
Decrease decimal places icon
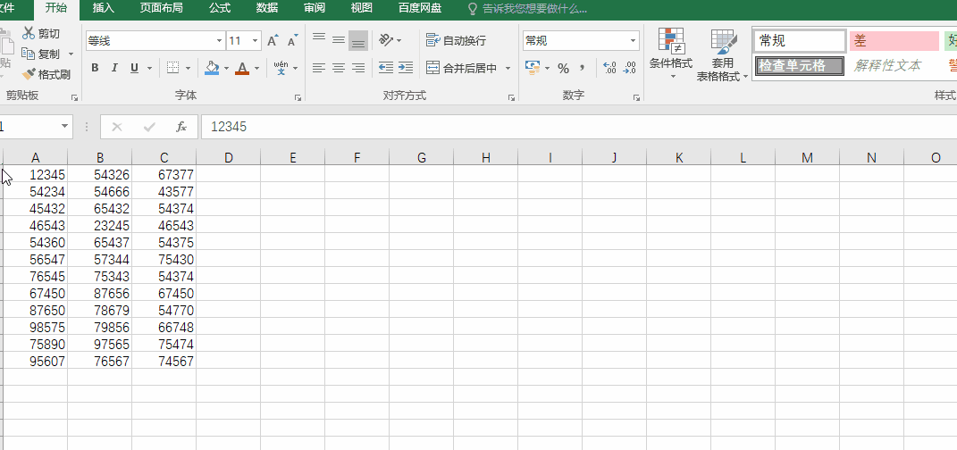pos(629,68)
